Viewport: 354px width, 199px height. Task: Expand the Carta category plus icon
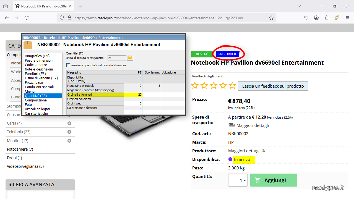pos(69,123)
